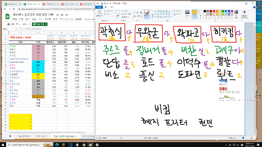Expand the 100% zoom dropdown in Sheets
Screen dimensions: 262x147
click(29, 24)
